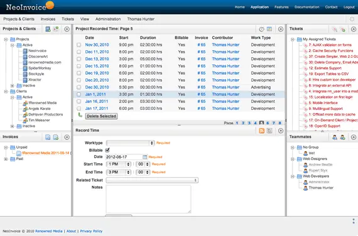Collapse Record Time panel with circle icon
This screenshot has width=358, height=236.
(281, 131)
